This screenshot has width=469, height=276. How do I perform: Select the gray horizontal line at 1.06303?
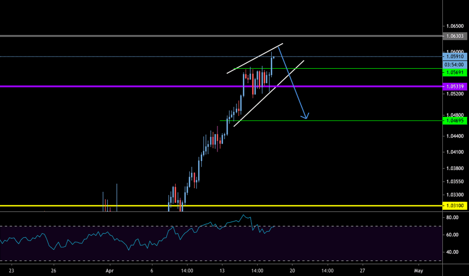[x=221, y=36]
